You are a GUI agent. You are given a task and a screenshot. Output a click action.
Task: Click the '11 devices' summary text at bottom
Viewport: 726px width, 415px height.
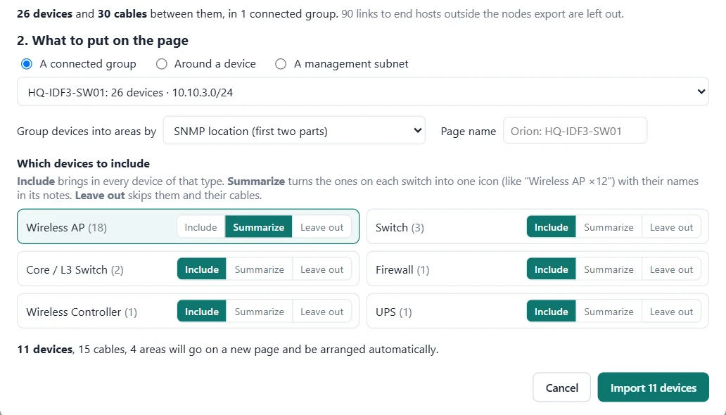point(44,349)
